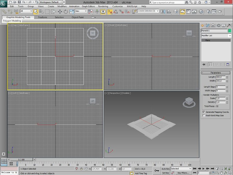
Task: Click the Set Key button
Action: (x=166, y=173)
